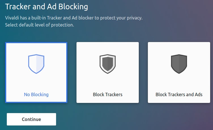
Task: Click the "Block Trackers and Ads" label
Action: [179, 94]
